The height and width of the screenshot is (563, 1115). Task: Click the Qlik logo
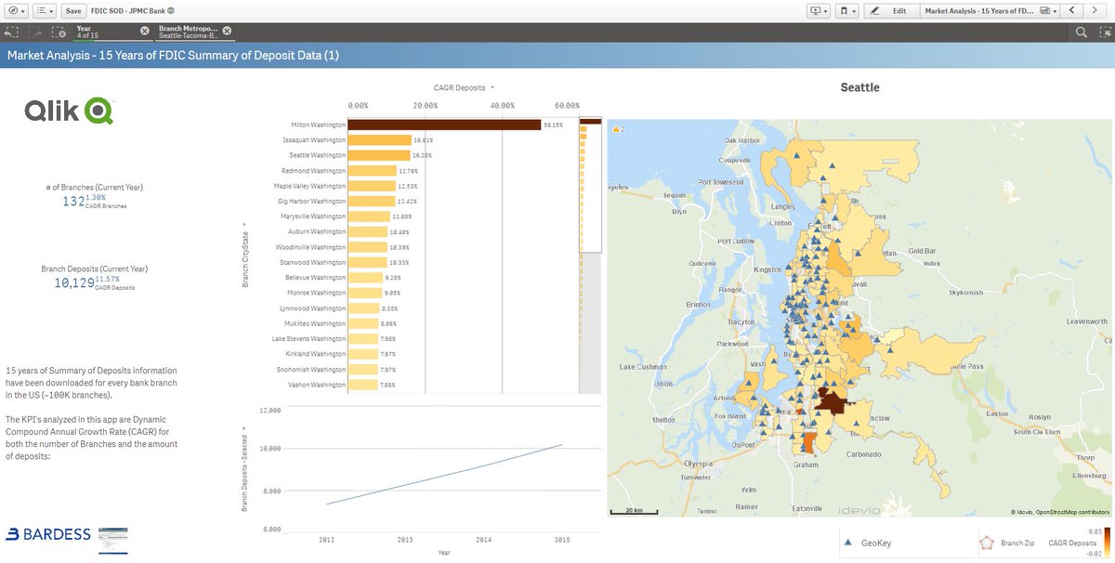[x=69, y=111]
